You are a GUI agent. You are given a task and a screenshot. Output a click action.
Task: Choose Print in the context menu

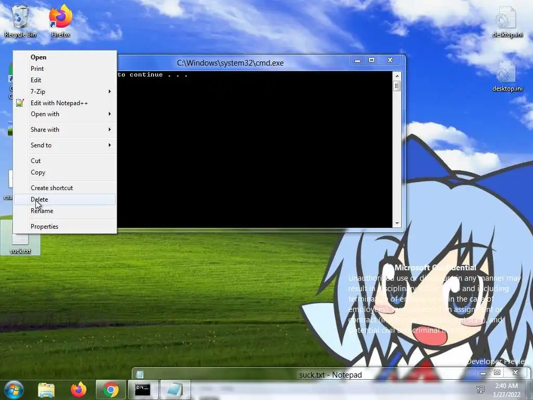click(x=65, y=69)
